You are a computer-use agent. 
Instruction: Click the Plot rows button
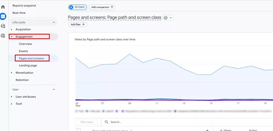[87, 122]
